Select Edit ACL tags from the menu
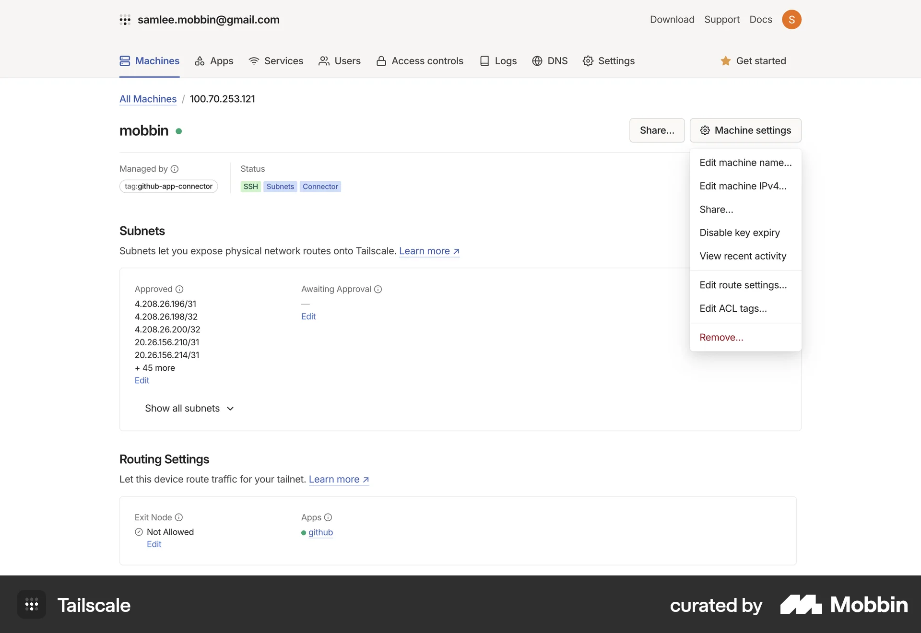The height and width of the screenshot is (633, 921). coord(733,308)
